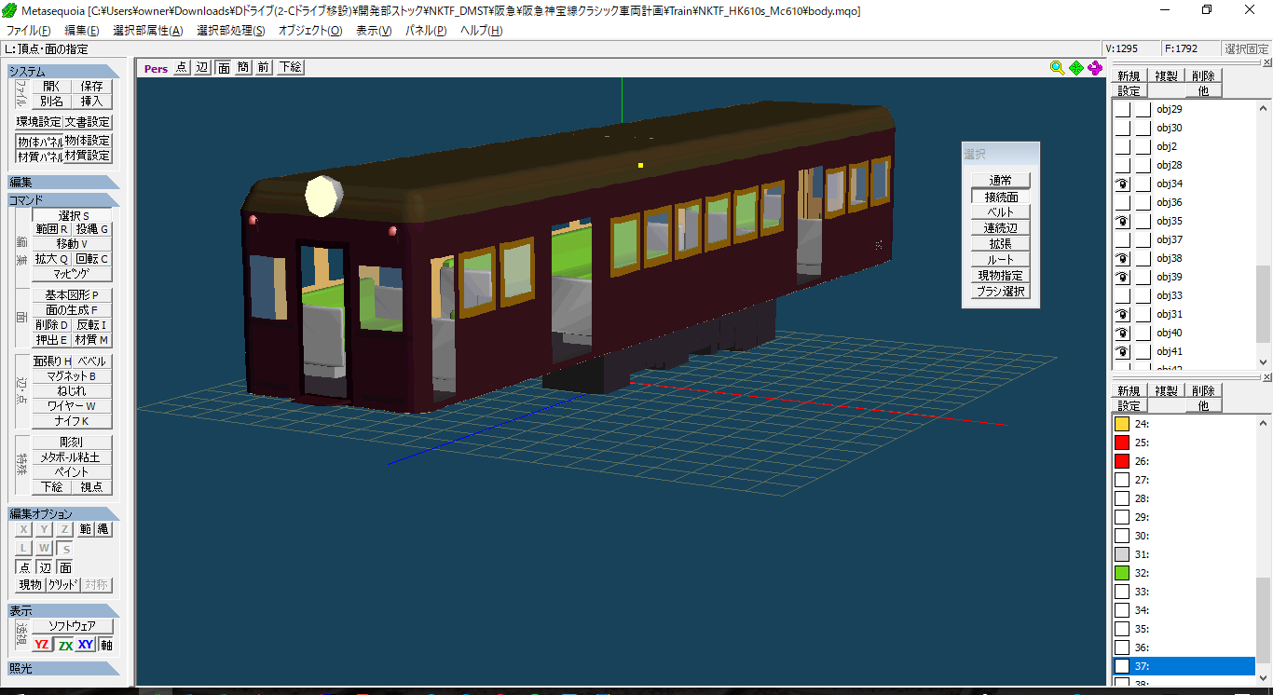Show obj36 via its visibility box
Viewport: 1273px width, 695px height.
[1123, 202]
